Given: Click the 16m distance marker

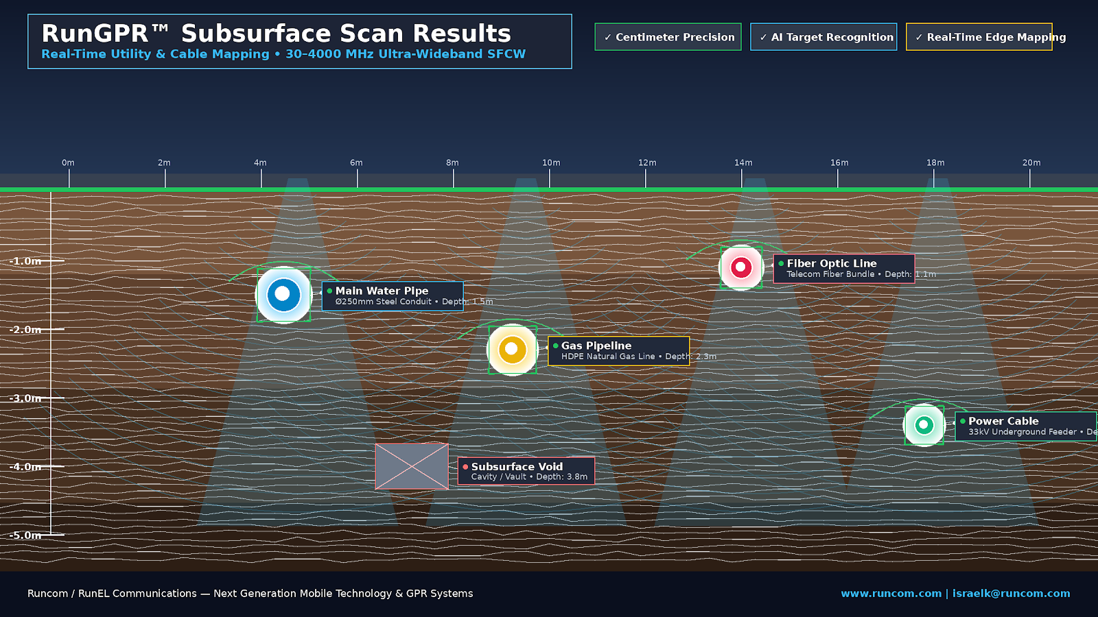Looking at the screenshot, I should (x=839, y=163).
